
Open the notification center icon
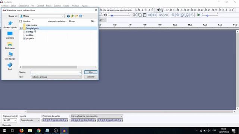pos(233,131)
